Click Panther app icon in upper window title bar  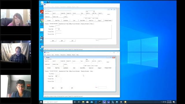[x=45, y=5]
